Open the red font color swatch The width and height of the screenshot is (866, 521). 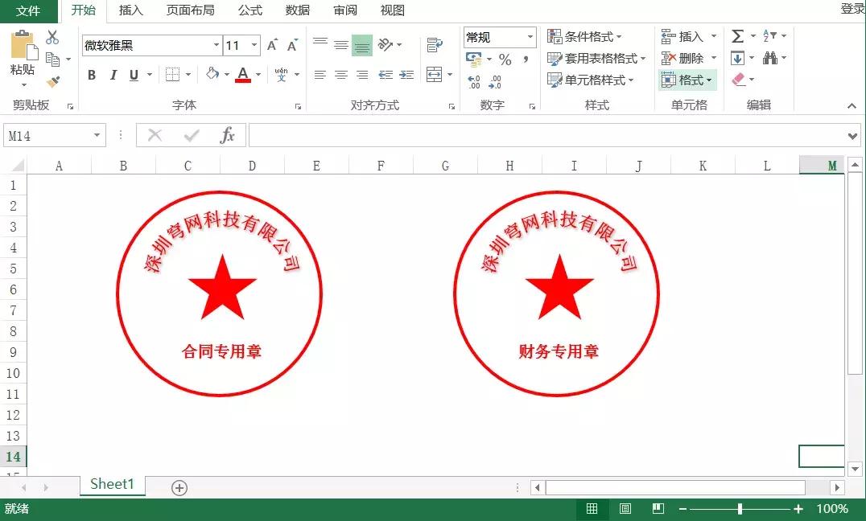click(242, 77)
